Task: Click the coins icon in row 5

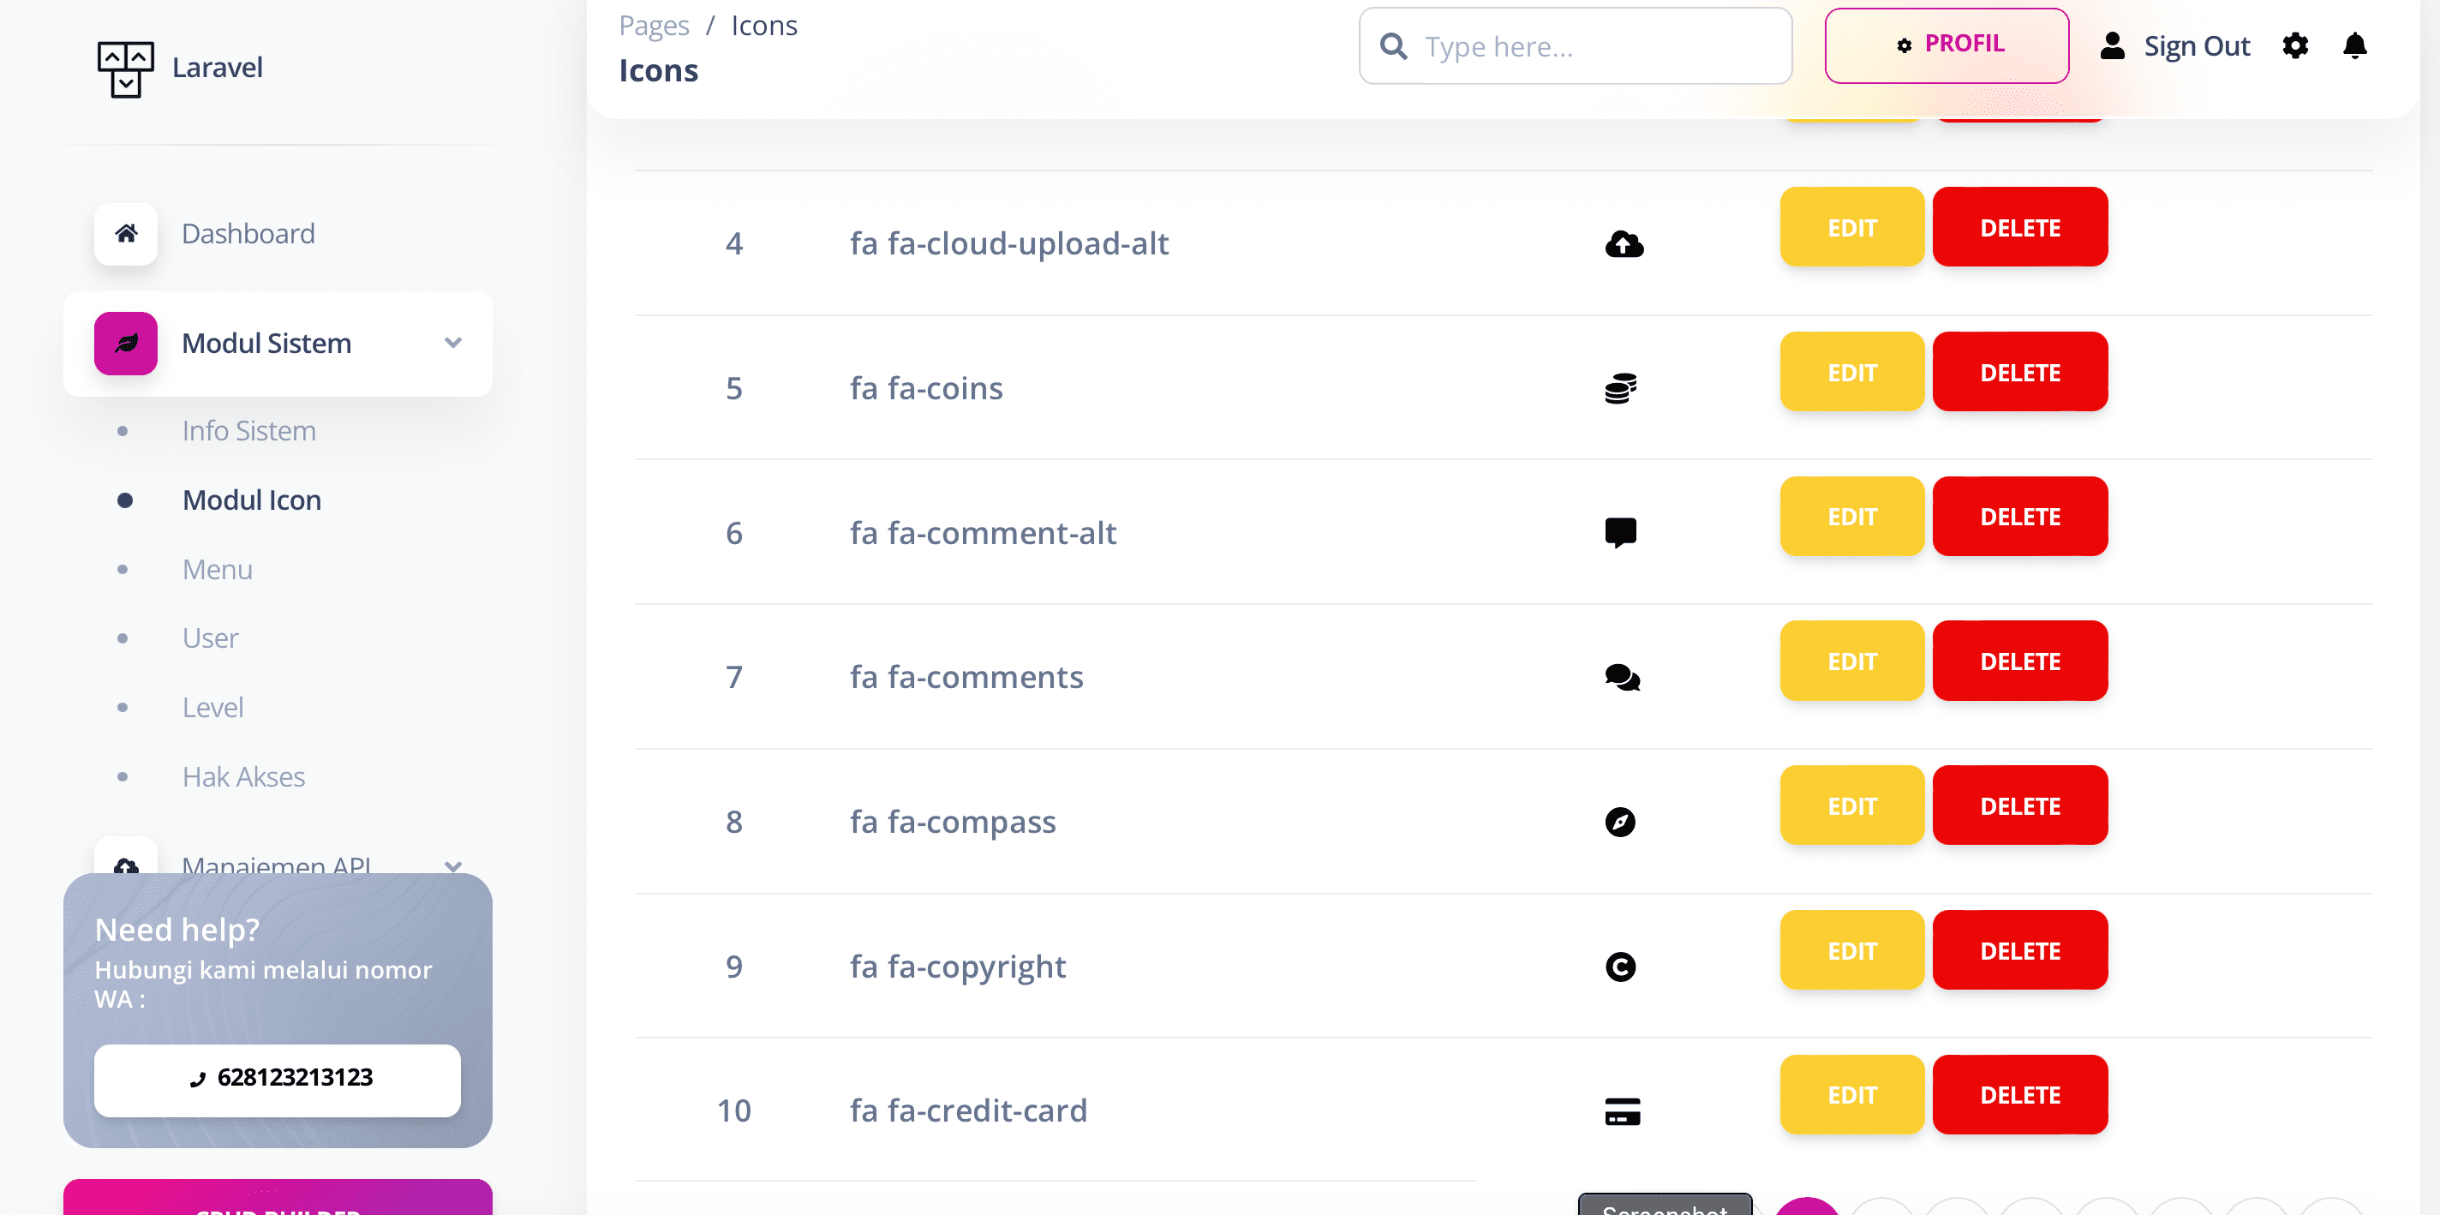Action: [1621, 388]
